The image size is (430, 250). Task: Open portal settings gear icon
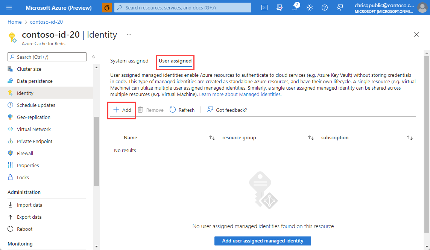pos(310,8)
